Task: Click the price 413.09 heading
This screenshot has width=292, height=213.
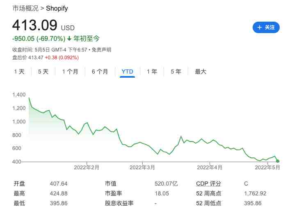Action: coord(35,25)
